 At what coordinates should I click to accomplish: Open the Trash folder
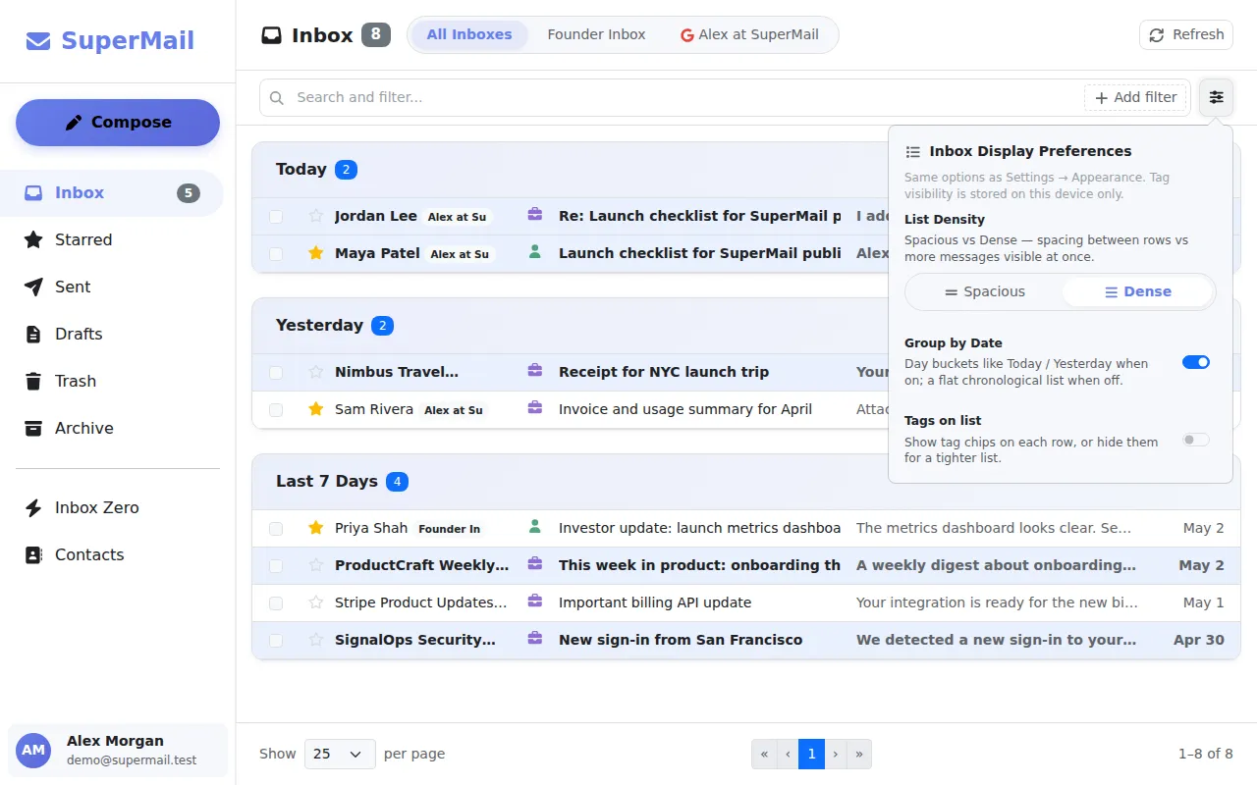(112, 381)
